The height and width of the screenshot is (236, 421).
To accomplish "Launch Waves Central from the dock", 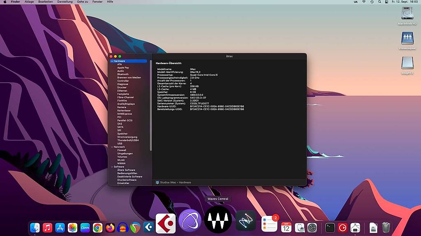I will [x=218, y=220].
